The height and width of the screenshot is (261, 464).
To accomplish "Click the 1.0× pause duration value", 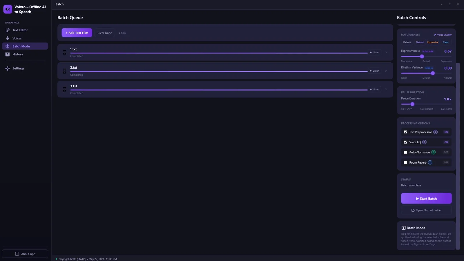I will click(x=447, y=99).
